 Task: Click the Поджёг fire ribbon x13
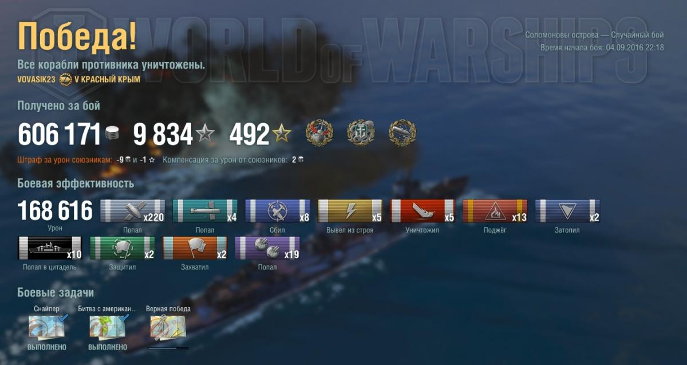coord(495,211)
